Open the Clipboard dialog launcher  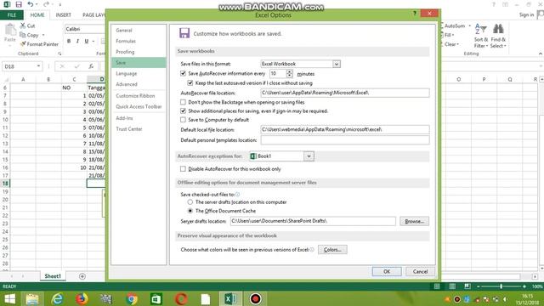[59, 54]
